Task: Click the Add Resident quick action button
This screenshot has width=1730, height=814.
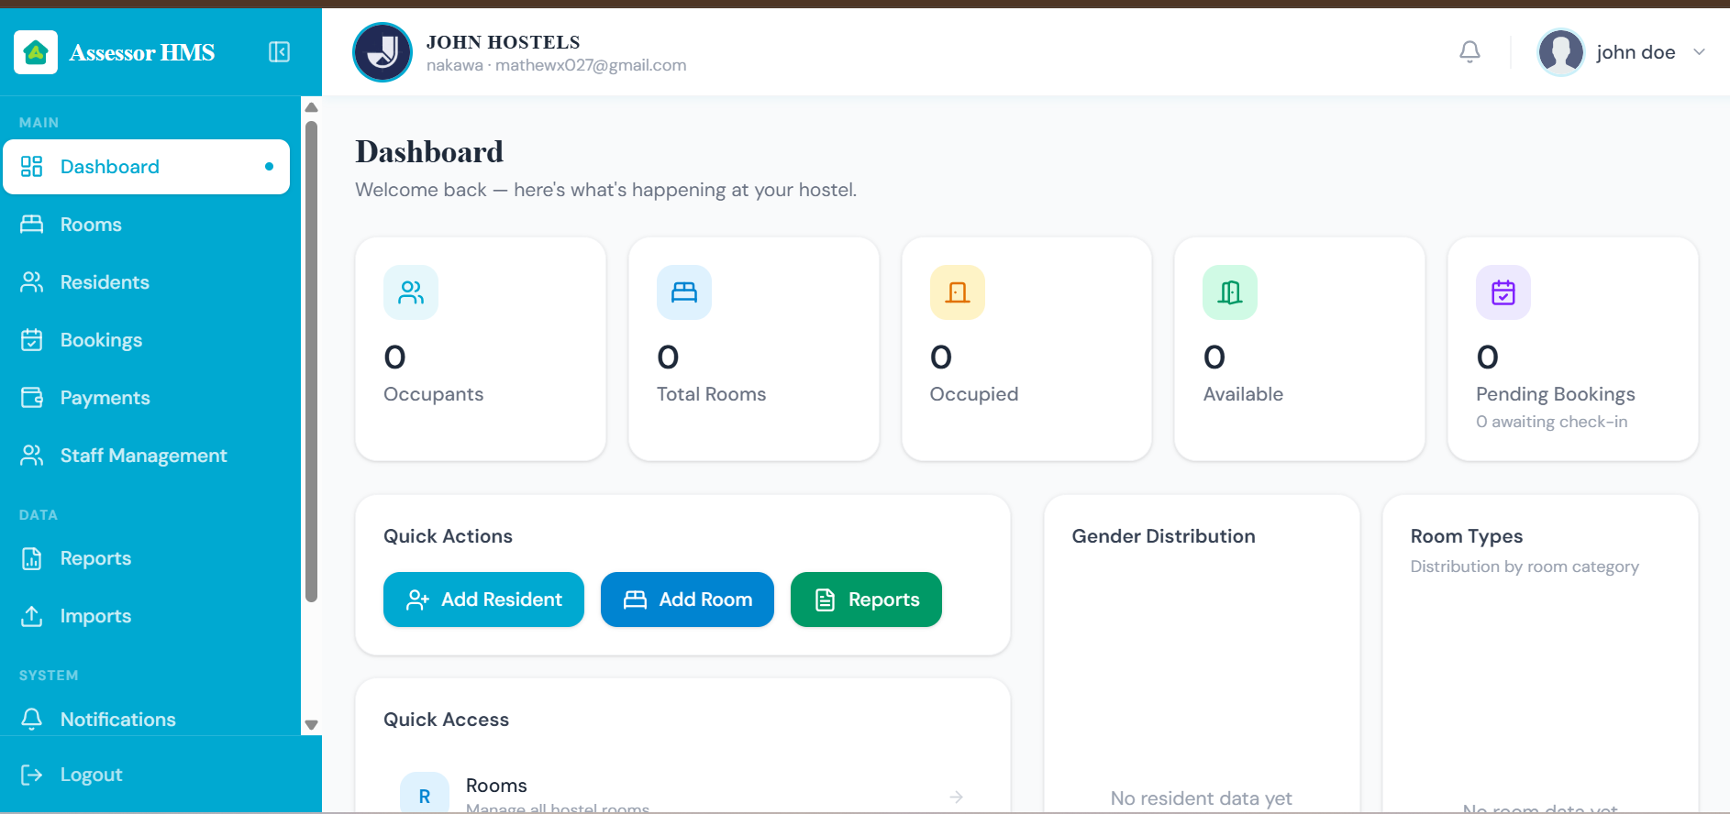Action: click(x=483, y=599)
